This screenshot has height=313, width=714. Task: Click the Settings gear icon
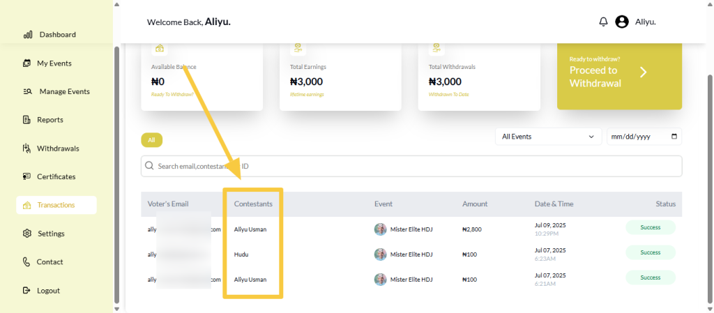[27, 234]
